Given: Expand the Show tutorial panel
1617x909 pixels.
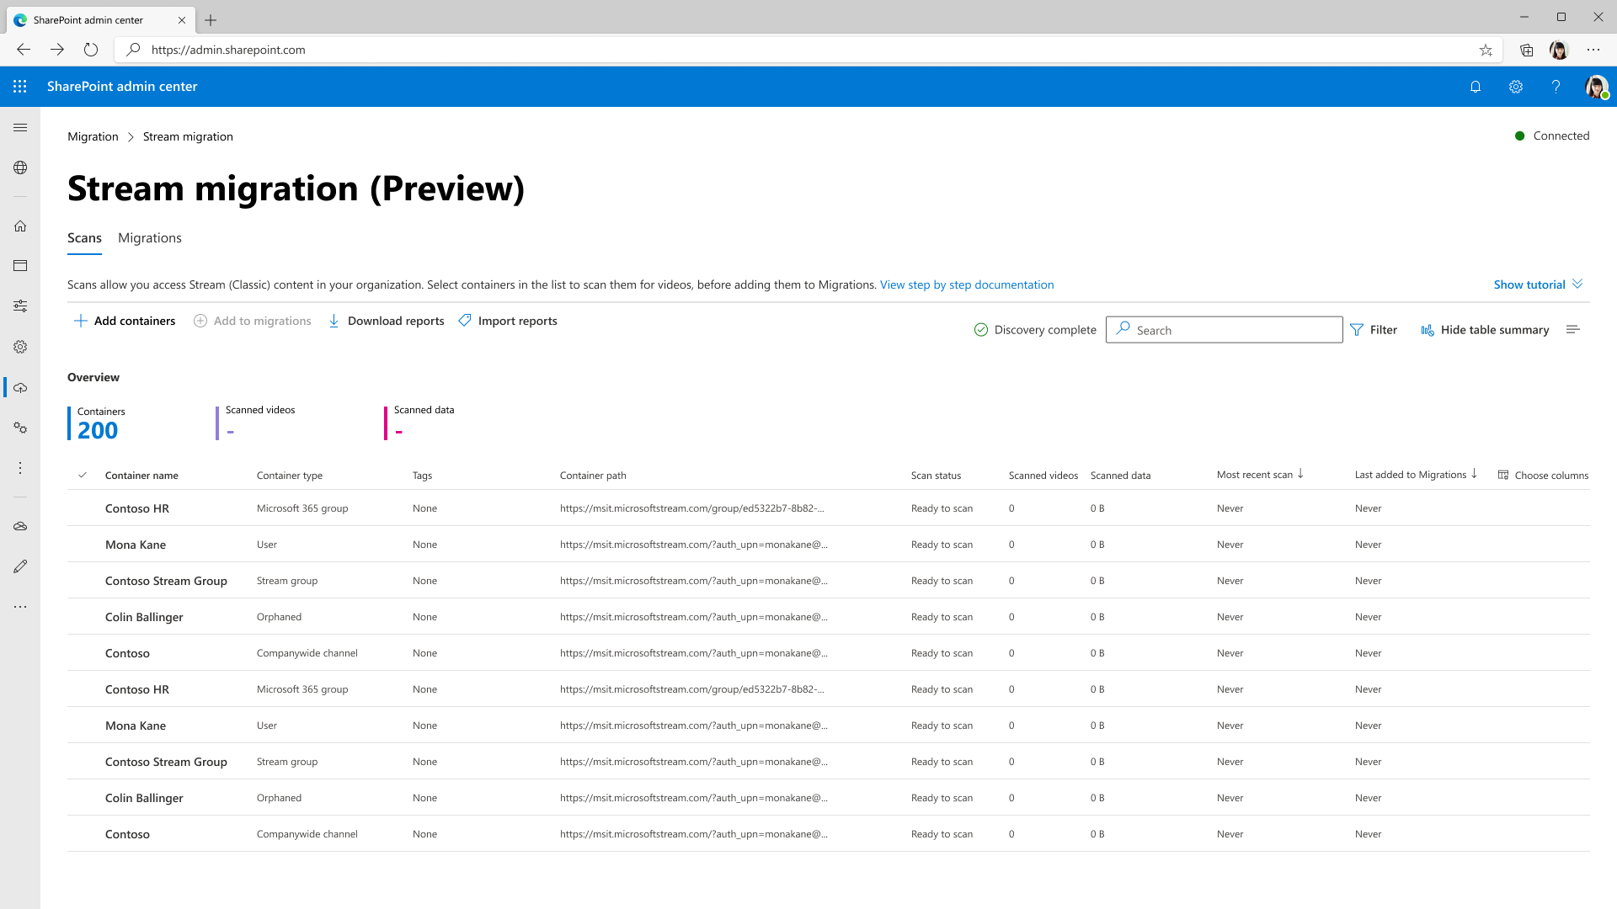Looking at the screenshot, I should (x=1538, y=284).
